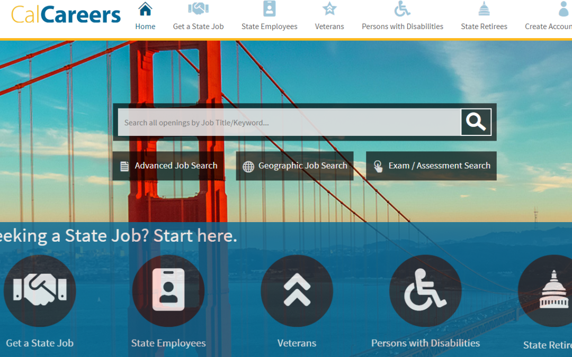
Task: Click the ID badge icon in navigation bar
Action: point(269,9)
